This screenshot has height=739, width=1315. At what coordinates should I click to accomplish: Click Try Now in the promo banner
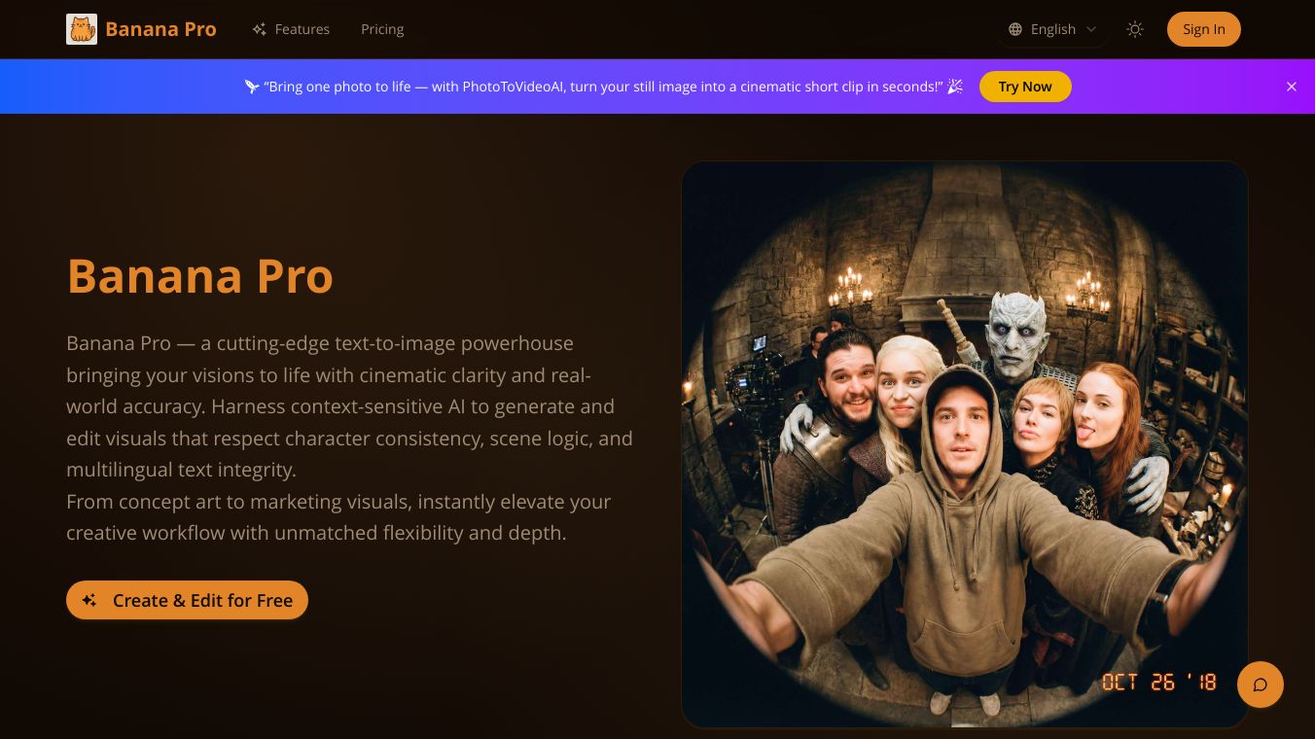click(1025, 87)
